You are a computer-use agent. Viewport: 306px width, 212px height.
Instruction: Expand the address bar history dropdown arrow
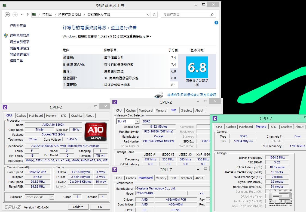click(148, 15)
